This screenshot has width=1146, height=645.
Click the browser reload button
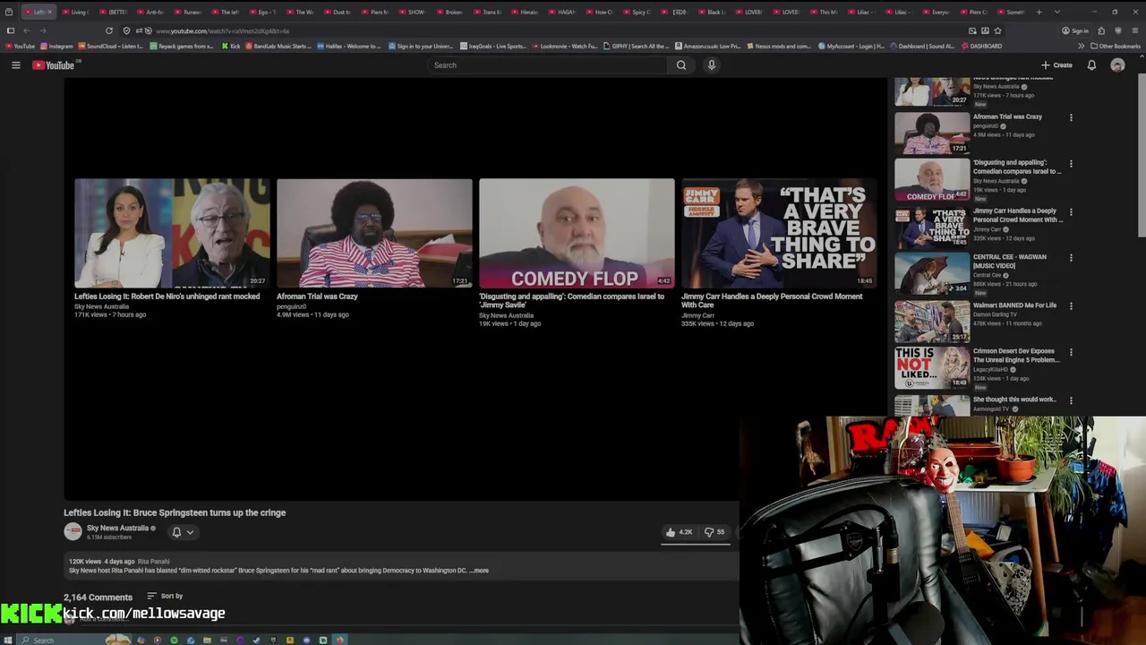(x=109, y=30)
